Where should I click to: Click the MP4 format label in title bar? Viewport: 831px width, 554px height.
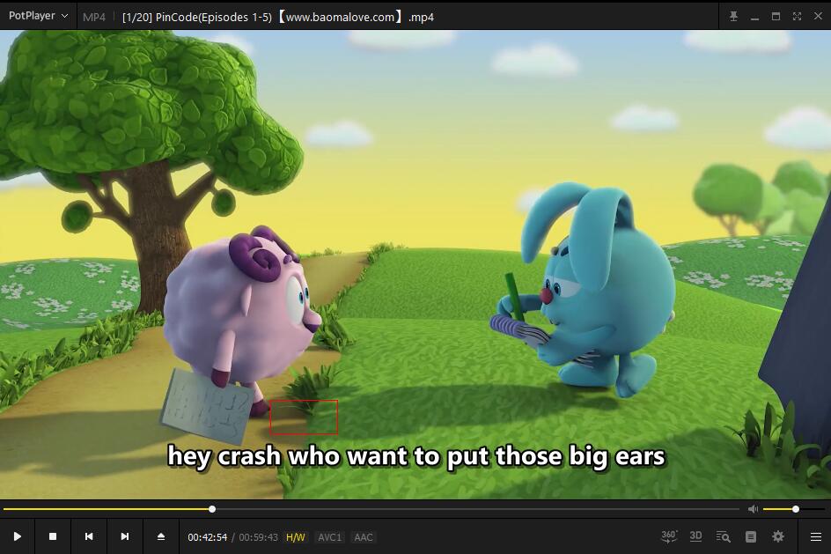[x=94, y=17]
